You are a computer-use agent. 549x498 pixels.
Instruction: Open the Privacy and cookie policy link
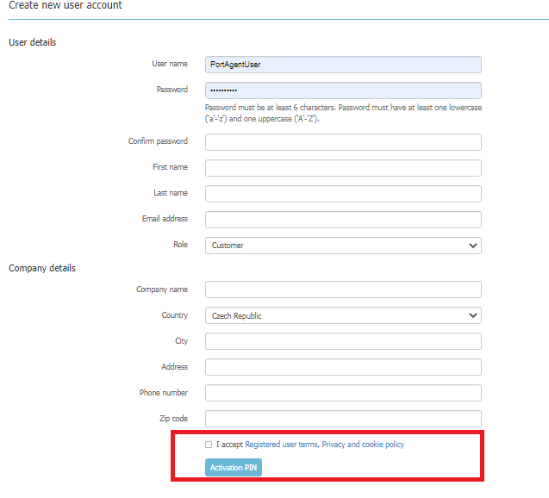(363, 445)
